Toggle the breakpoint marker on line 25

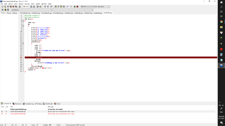(x=21, y=57)
